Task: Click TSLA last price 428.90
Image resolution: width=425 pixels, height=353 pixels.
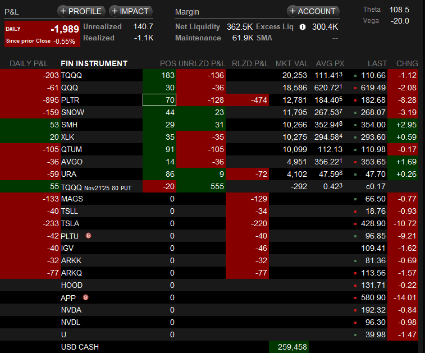Action: (373, 223)
